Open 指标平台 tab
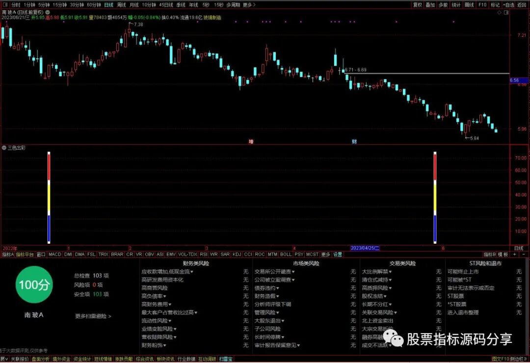530x363 pixels. point(25,254)
